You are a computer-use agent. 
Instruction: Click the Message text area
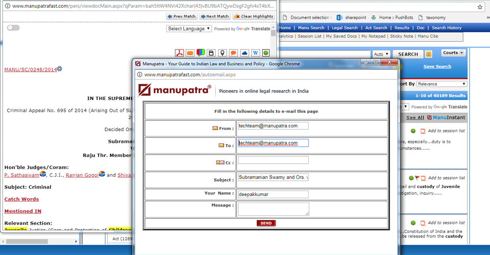pos(273,209)
